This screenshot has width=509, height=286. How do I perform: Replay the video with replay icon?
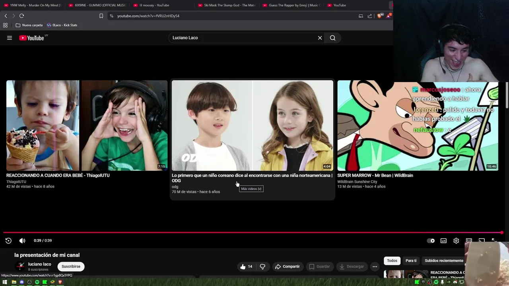[8, 240]
